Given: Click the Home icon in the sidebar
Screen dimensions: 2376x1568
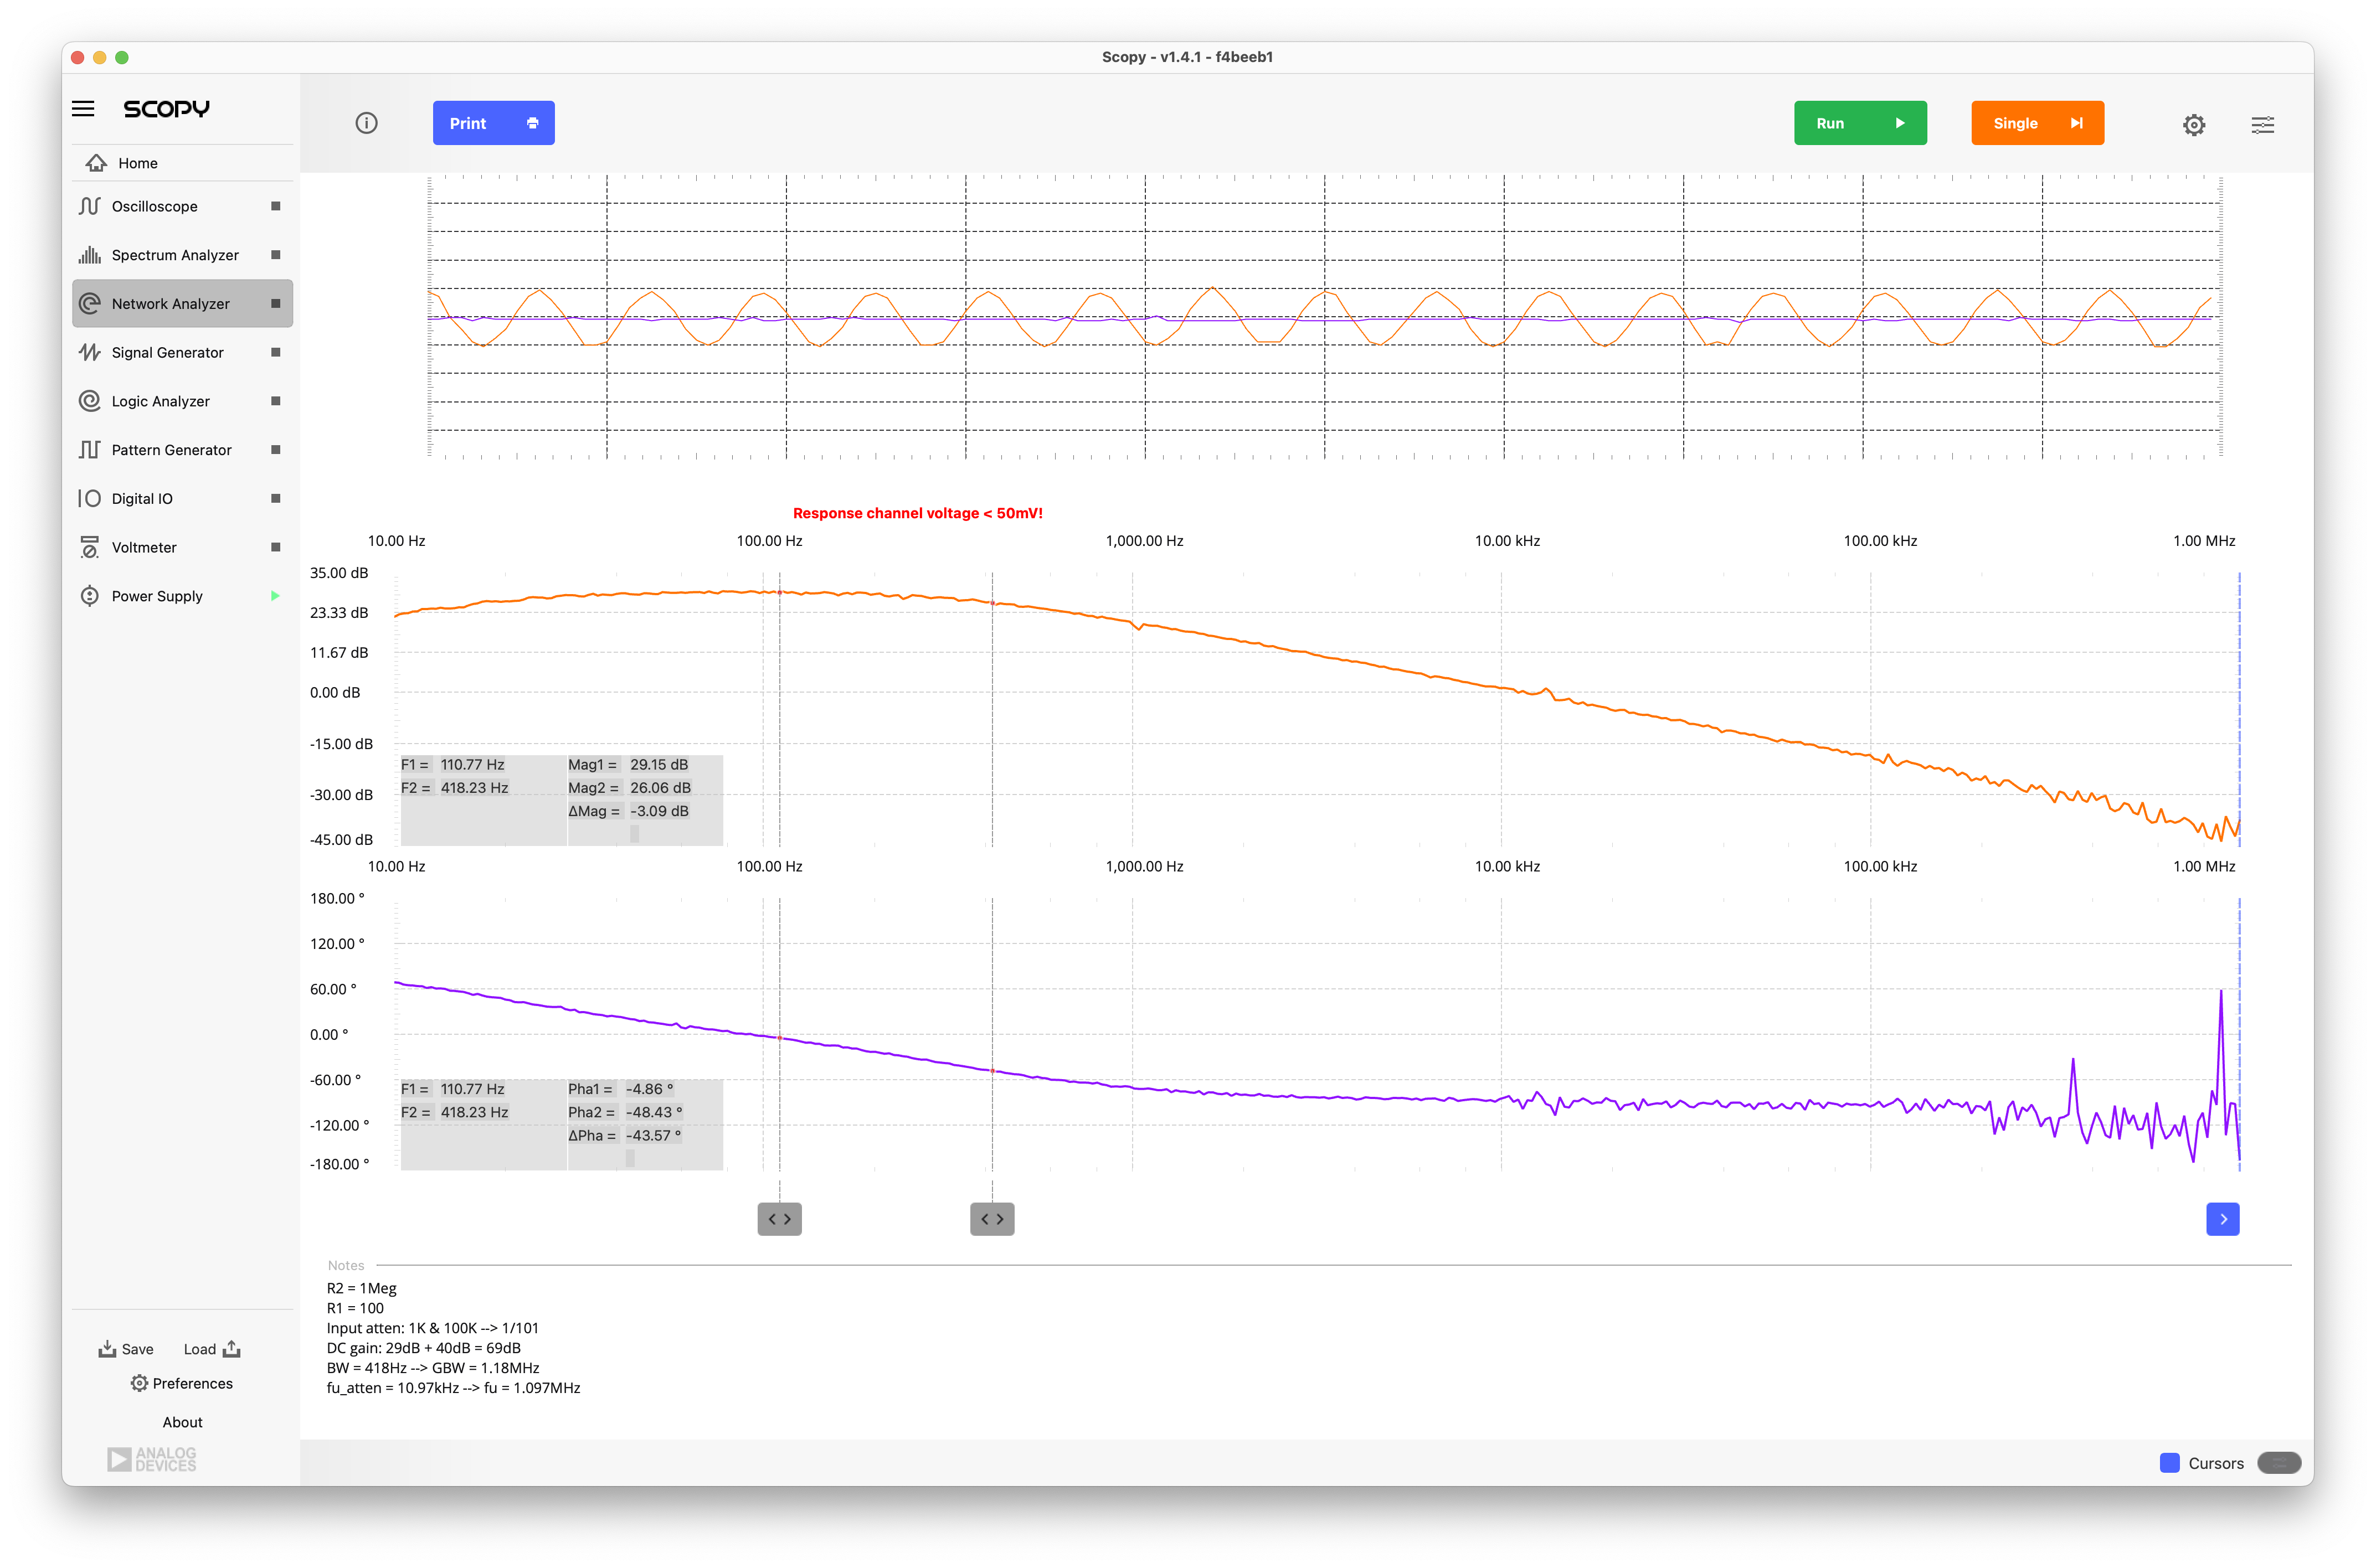Looking at the screenshot, I should [x=96, y=163].
